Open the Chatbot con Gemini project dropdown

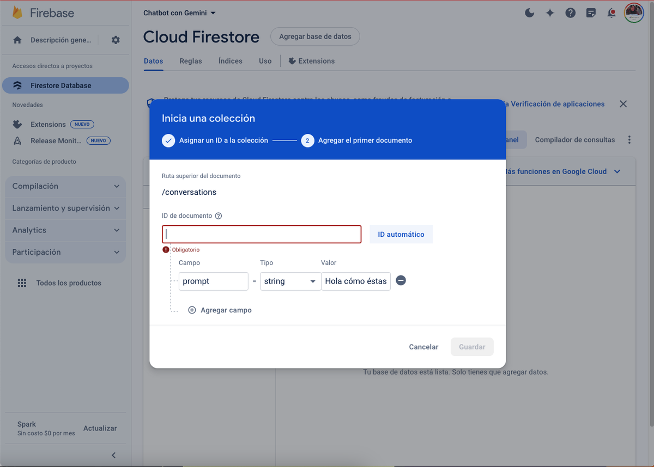pos(179,13)
